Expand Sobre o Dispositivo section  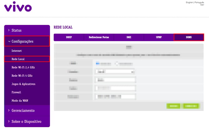[x=26, y=122]
